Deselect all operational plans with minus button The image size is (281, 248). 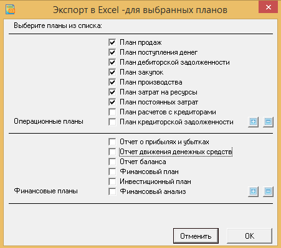coord(268,122)
